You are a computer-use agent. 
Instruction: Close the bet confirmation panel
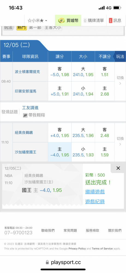[118, 168]
